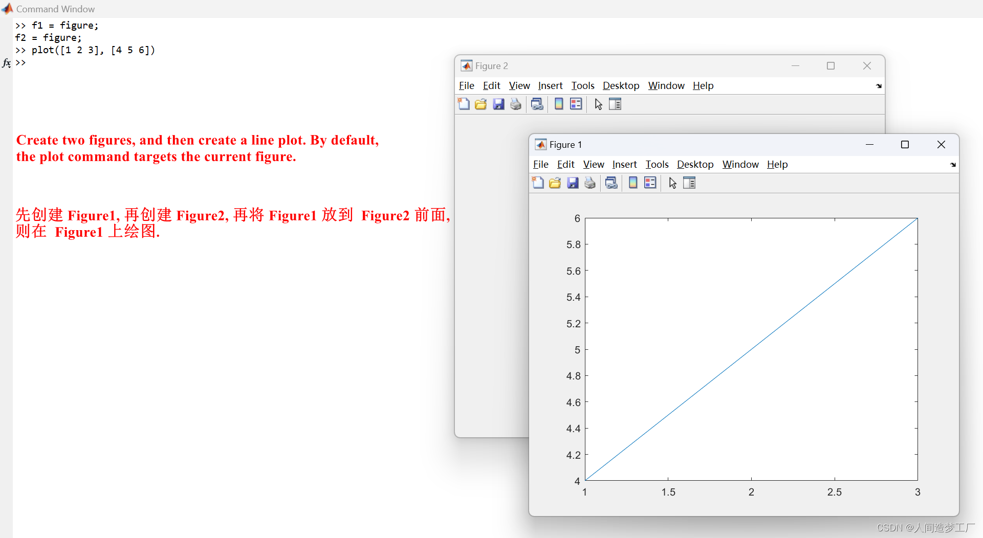Viewport: 983px width, 538px height.
Task: Open Desktop menu in Figure 1
Action: point(695,164)
